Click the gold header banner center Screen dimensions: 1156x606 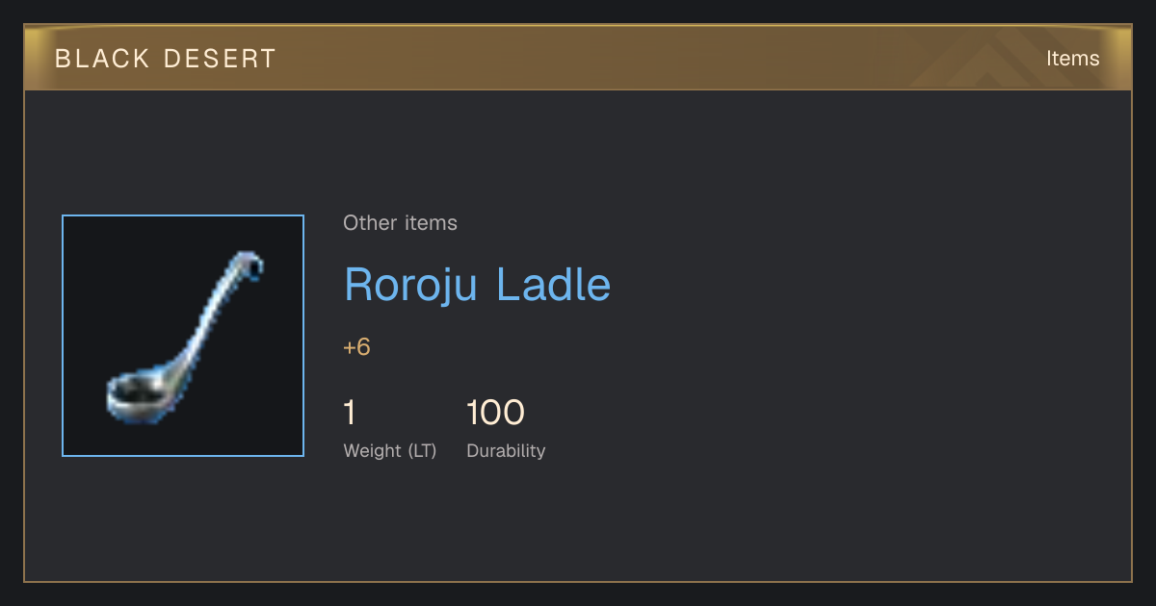point(578,58)
